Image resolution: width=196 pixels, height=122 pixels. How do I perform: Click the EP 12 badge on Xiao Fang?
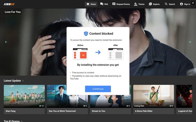tap(41, 106)
